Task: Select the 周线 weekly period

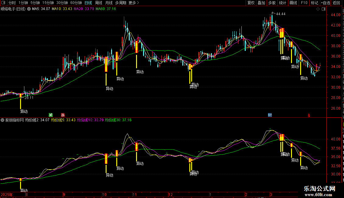Action: click(x=99, y=3)
